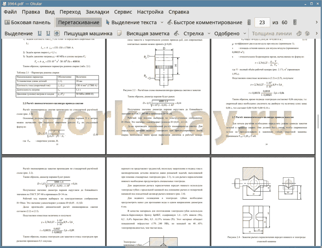The height and width of the screenshot is (248, 322).
Task: Go to the previous page with the arrow icon
Action: (249, 22)
